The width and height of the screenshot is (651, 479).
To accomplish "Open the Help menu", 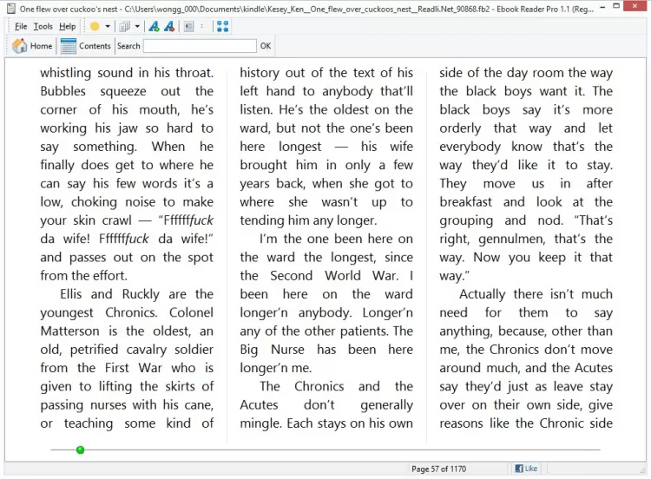I will [x=67, y=26].
